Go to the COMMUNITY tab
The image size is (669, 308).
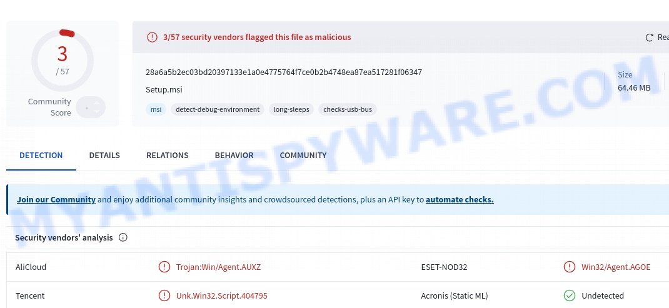[x=303, y=156]
